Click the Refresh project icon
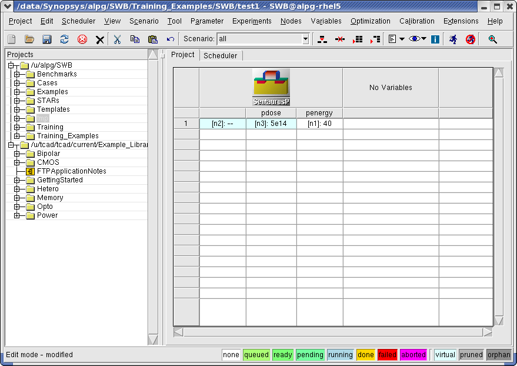 [65, 39]
